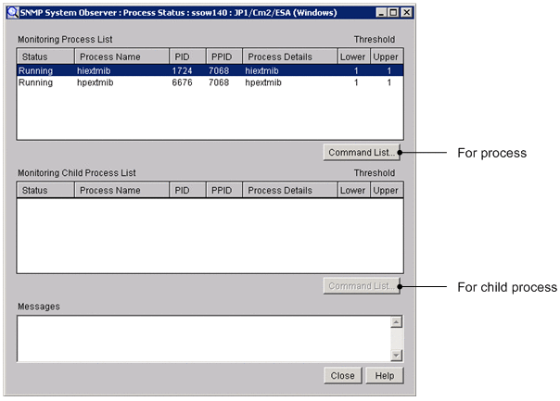Click PPID 7068 in hpextmib row
The width and height of the screenshot is (560, 401).
pyautogui.click(x=219, y=82)
